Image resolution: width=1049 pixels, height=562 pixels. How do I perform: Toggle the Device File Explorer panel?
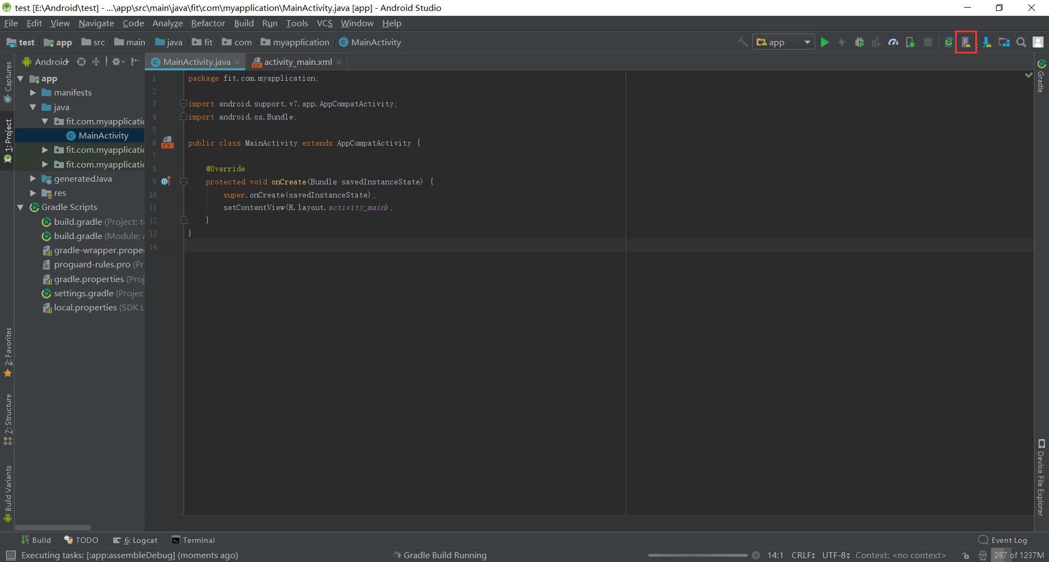click(1041, 477)
